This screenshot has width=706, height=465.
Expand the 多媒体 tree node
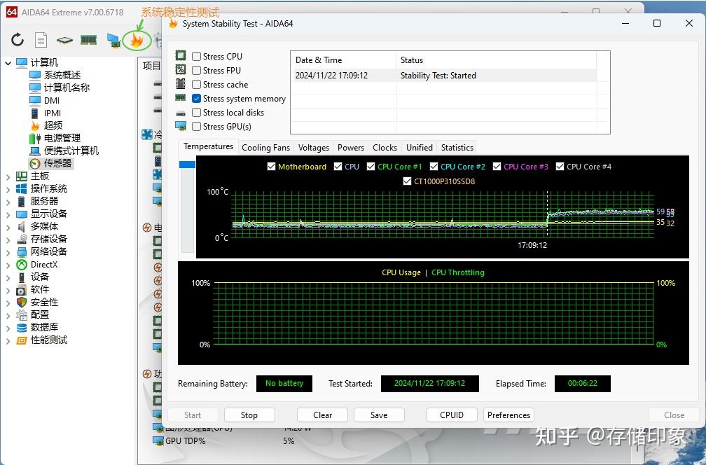8,227
